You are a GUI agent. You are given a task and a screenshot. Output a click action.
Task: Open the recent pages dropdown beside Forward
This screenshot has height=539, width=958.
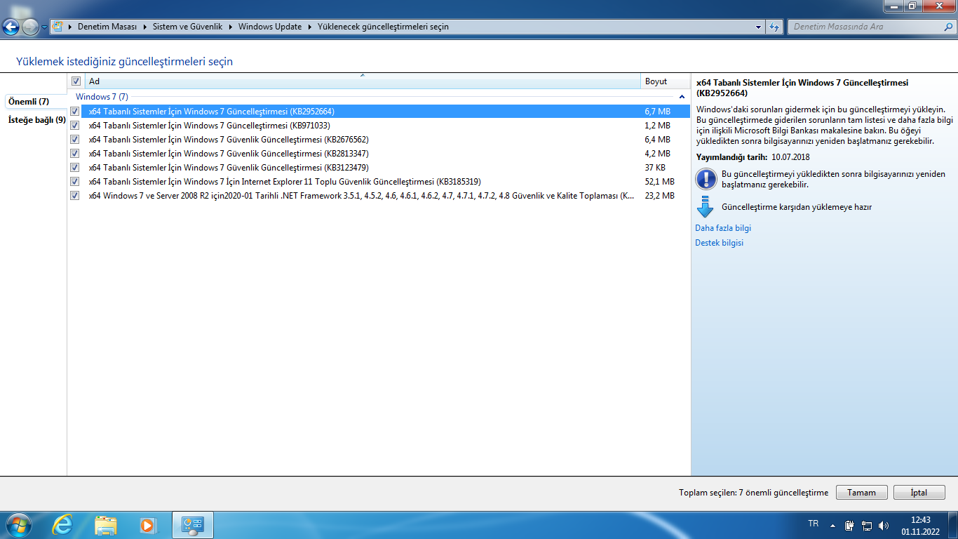[x=45, y=27]
